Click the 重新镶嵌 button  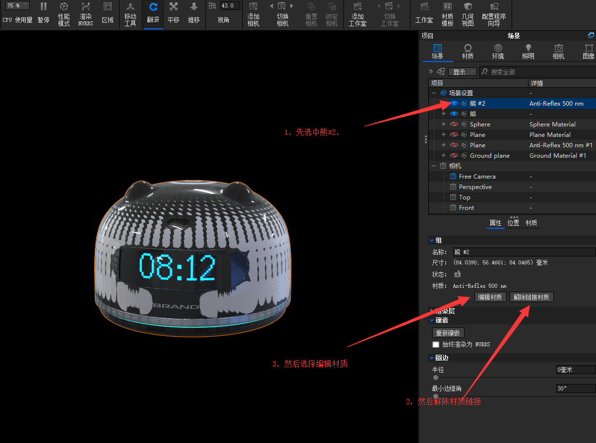click(x=448, y=333)
